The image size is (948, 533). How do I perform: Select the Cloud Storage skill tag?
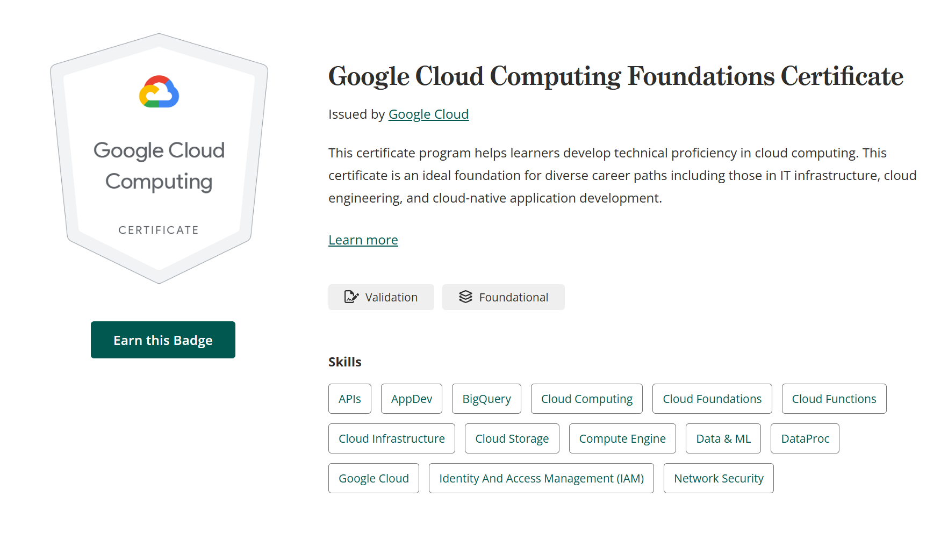click(512, 438)
